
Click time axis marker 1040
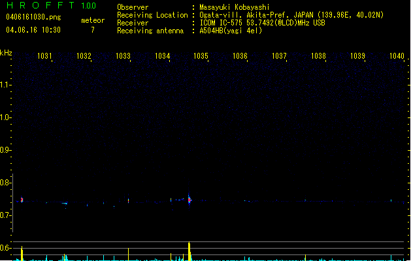pyautogui.click(x=397, y=56)
